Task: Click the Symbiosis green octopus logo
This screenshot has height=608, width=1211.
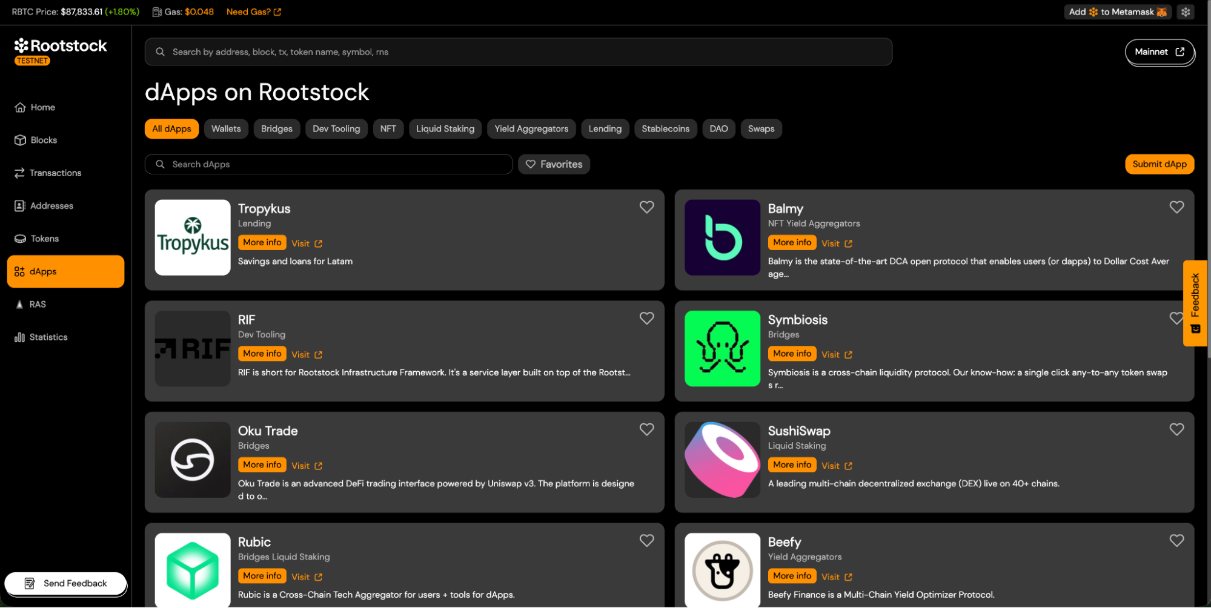Action: [722, 349]
